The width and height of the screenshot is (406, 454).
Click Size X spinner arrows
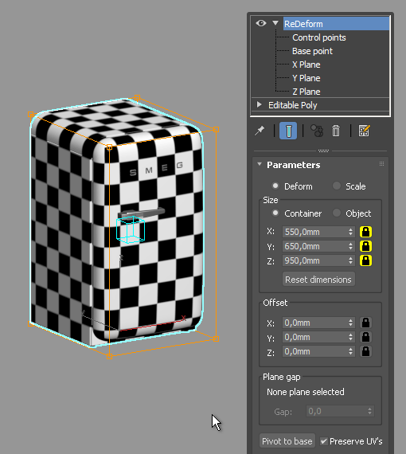point(351,232)
